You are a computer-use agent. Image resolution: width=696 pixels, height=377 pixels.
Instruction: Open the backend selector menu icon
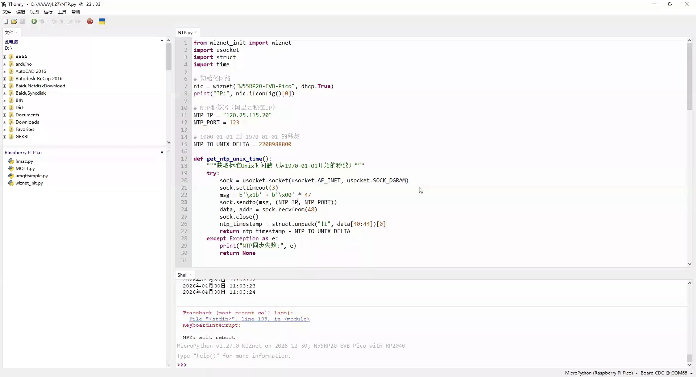691,373
